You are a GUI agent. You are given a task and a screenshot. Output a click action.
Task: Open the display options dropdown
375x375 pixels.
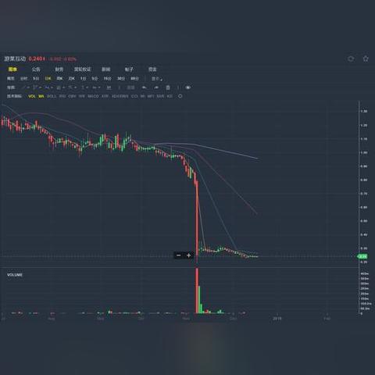pyautogui.click(x=157, y=78)
